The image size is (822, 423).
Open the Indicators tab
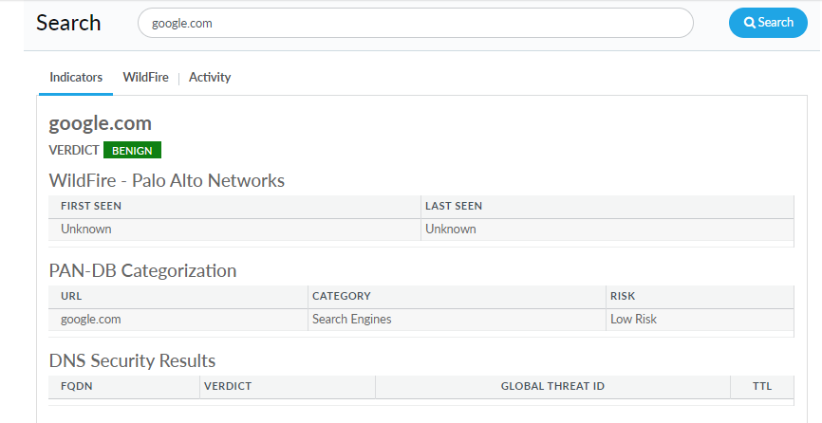[x=76, y=78]
